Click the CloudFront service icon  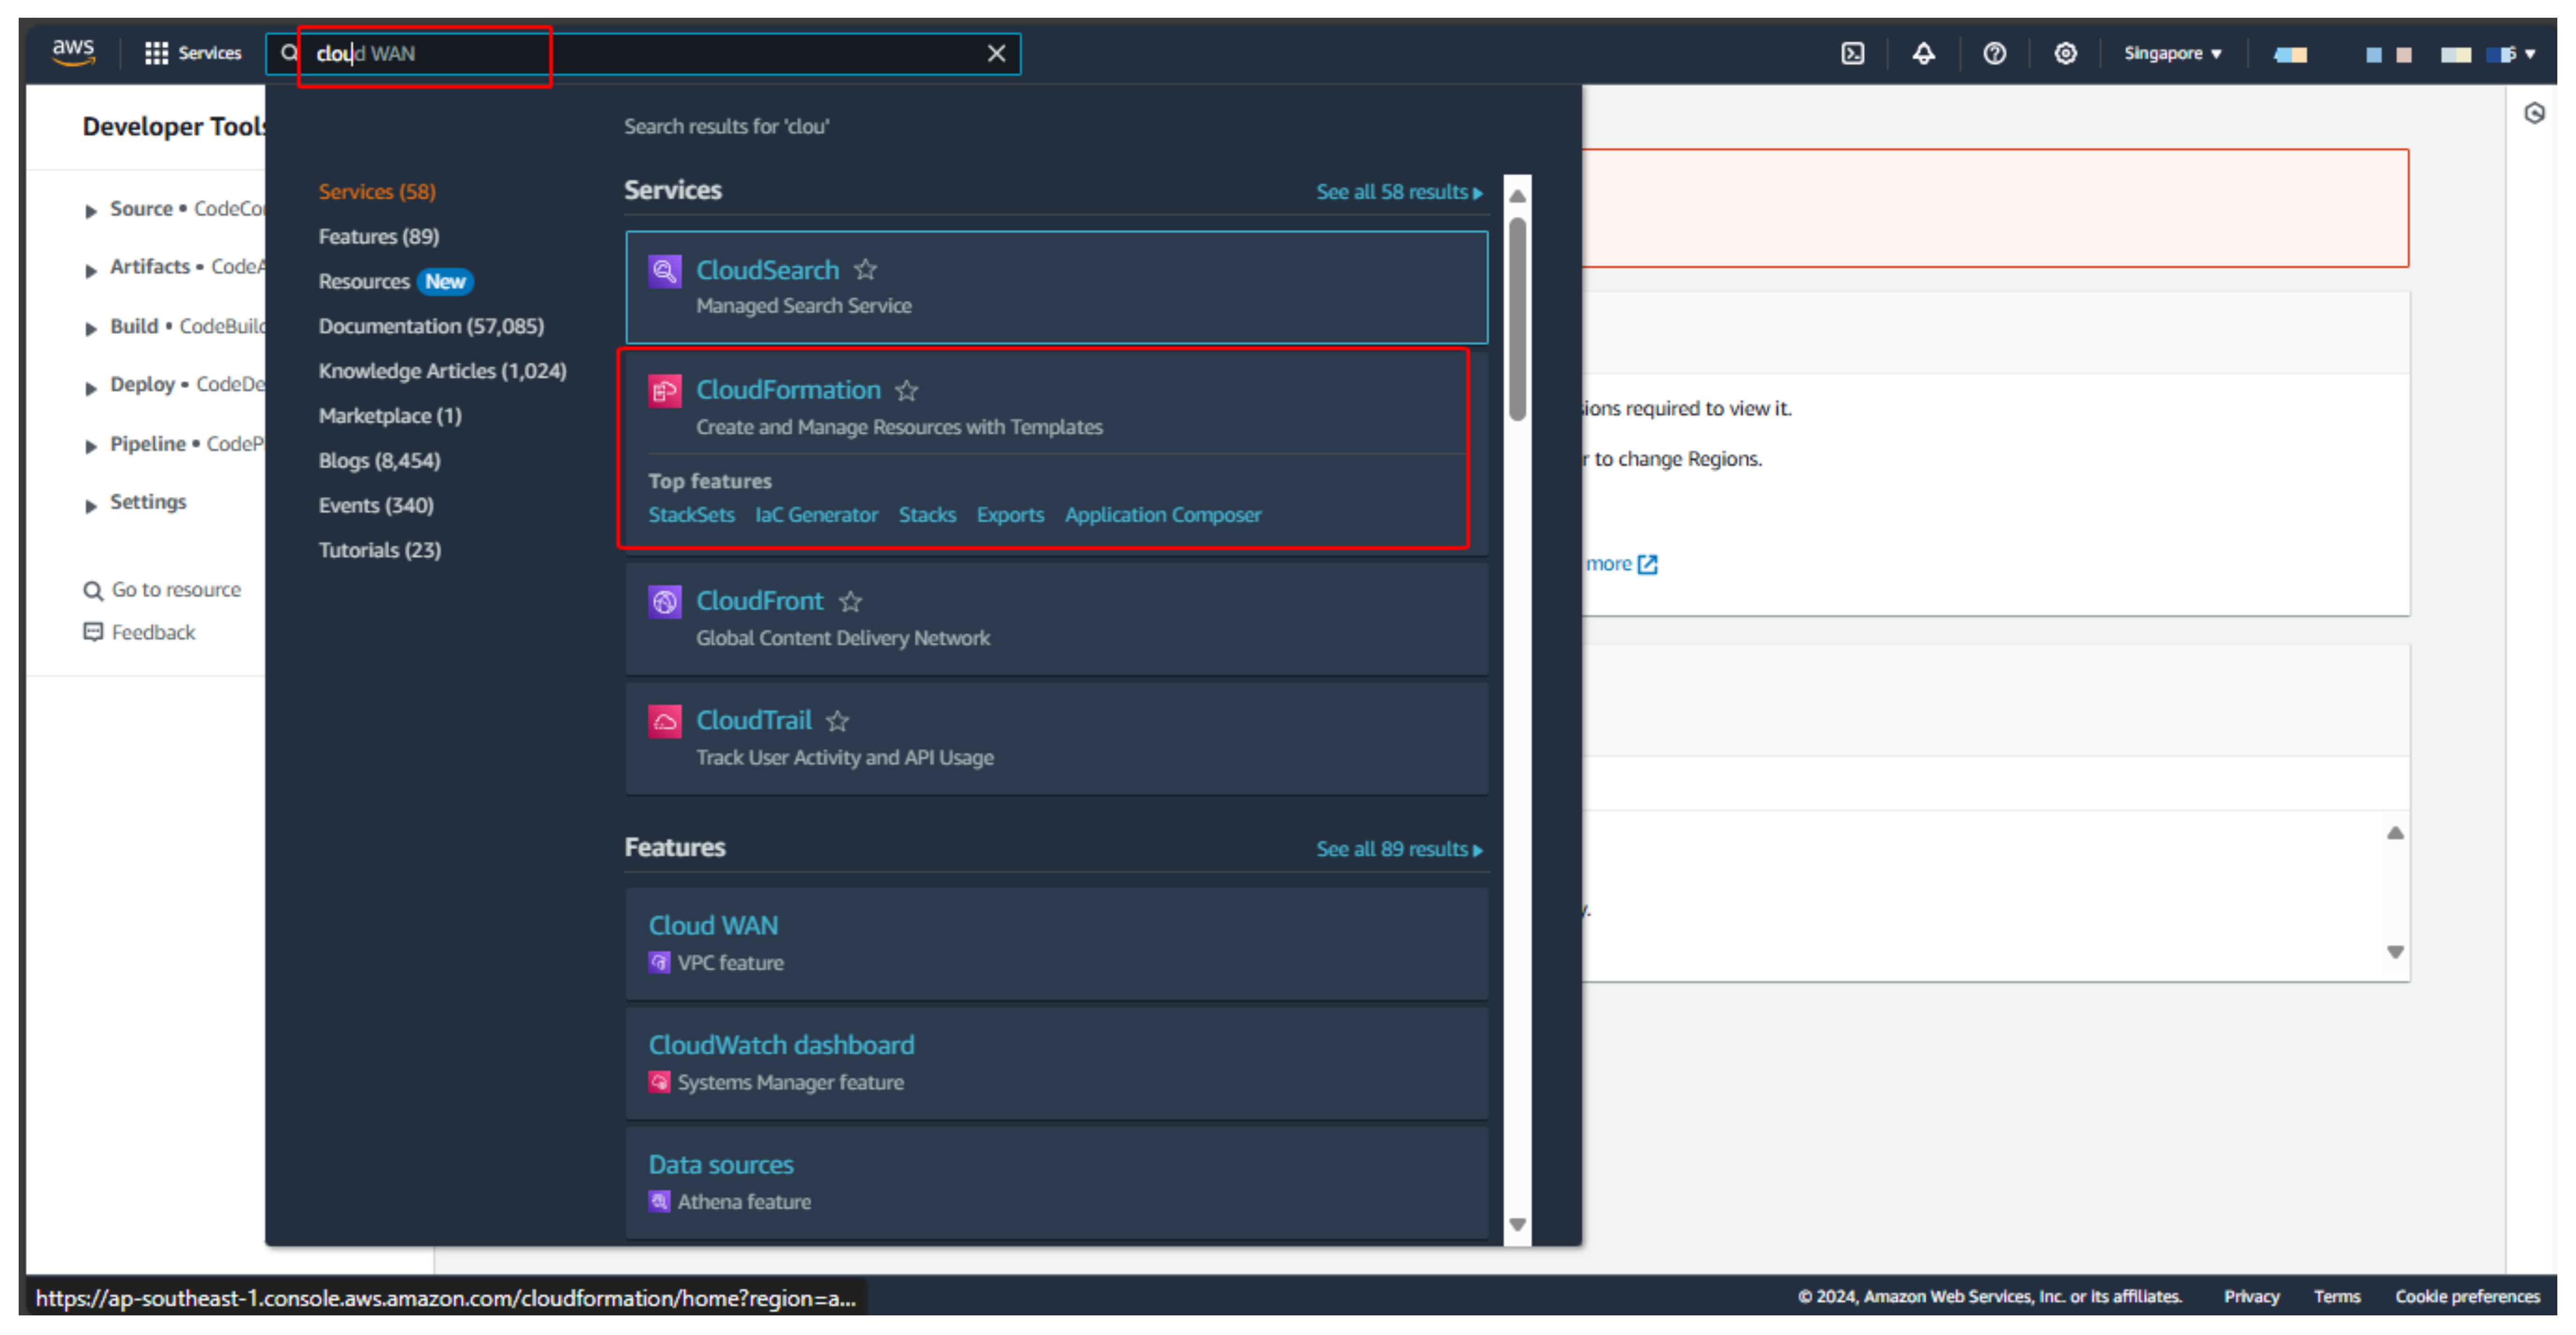[x=664, y=602]
